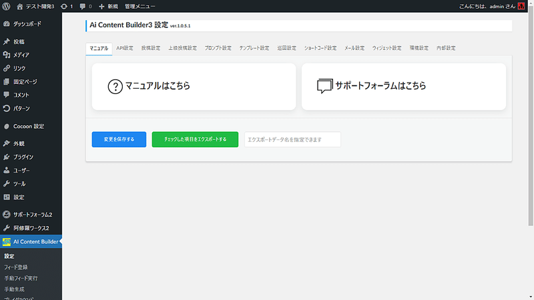Open the comments bubble icon in admin bar

82,7
